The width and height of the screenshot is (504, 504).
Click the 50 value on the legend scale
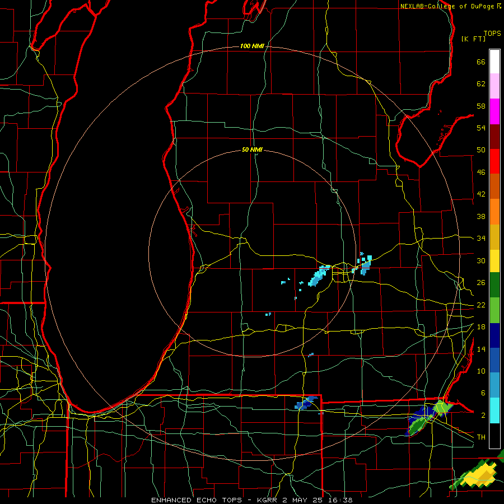coord(481,150)
